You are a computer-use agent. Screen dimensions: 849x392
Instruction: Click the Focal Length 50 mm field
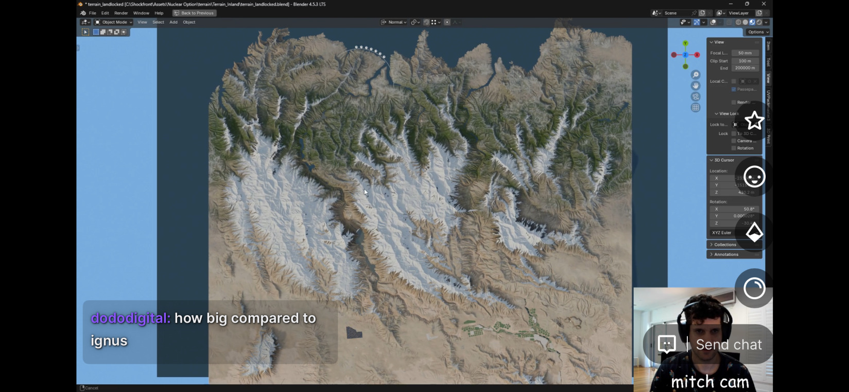click(745, 53)
